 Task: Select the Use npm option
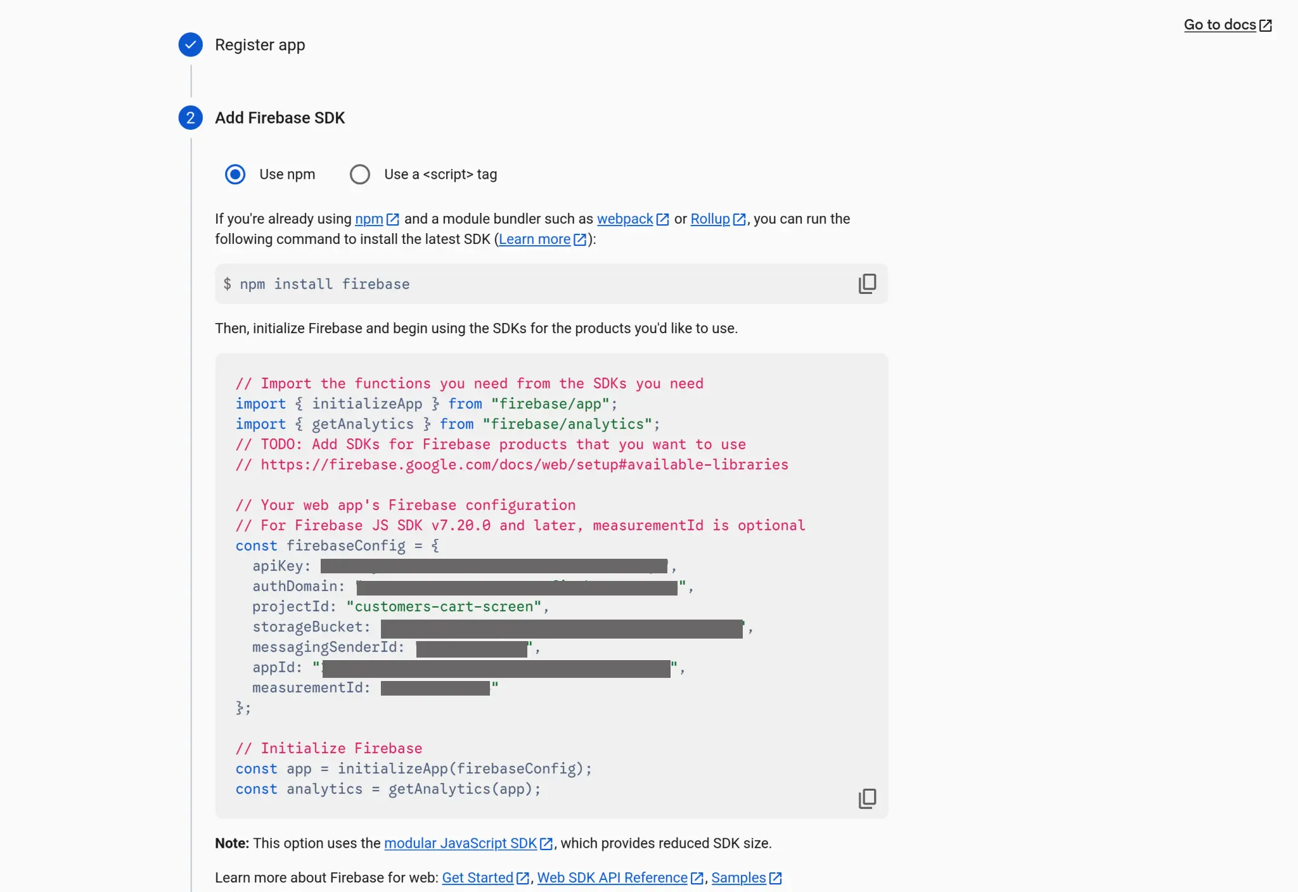[235, 174]
